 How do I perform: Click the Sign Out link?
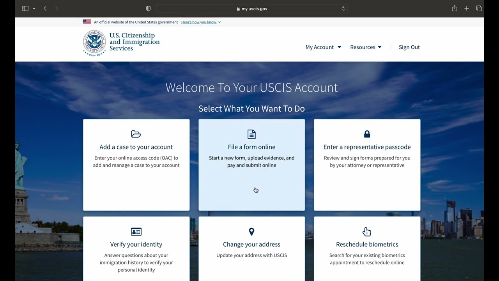[x=409, y=47]
